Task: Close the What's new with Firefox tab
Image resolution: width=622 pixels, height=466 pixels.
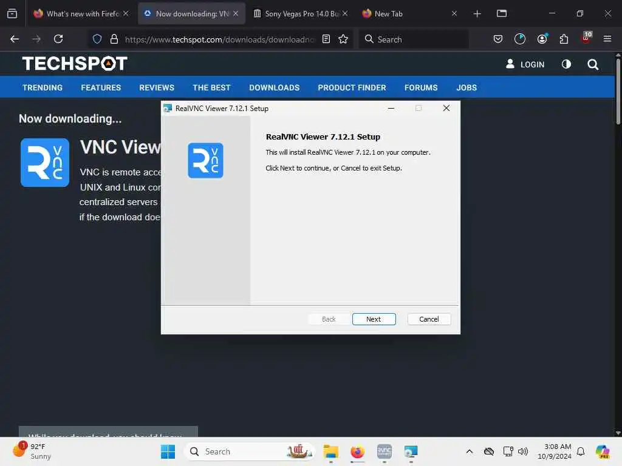Action: pos(126,13)
